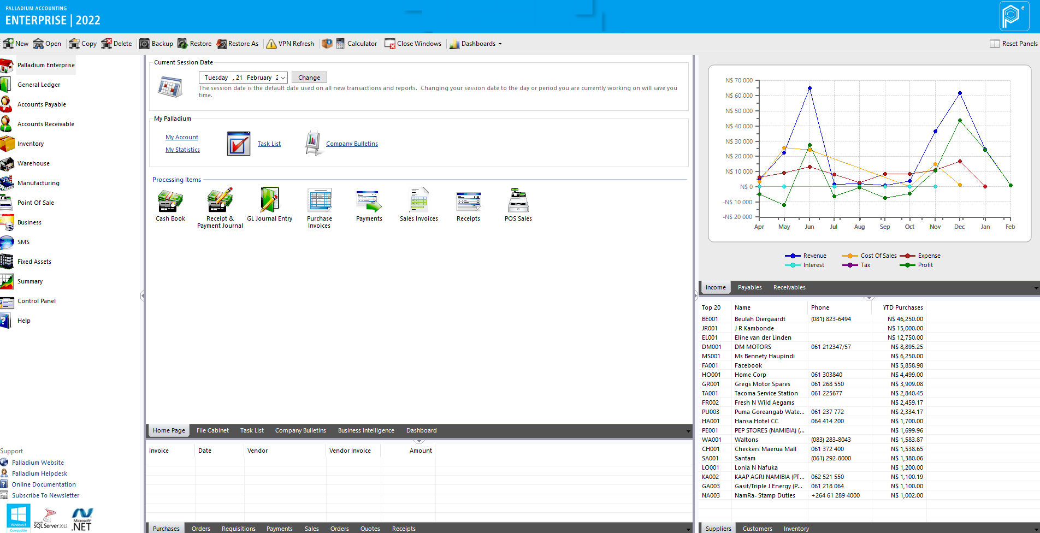Viewport: 1040px width, 533px height.
Task: Switch chart to Payables tab
Action: pos(749,287)
